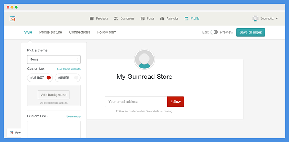Click the Your email address field

[x=136, y=102]
